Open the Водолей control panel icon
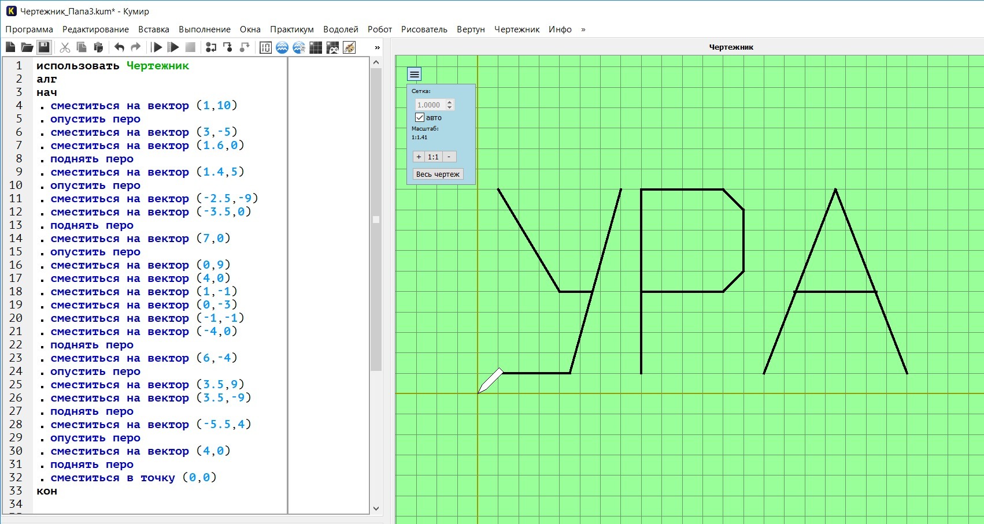Viewport: 984px width, 524px height. 299,47
